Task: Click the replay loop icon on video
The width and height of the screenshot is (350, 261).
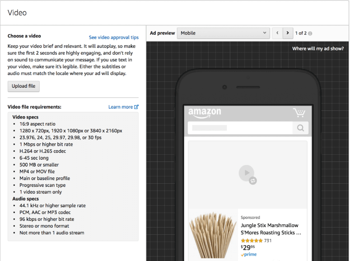Action: [x=253, y=180]
